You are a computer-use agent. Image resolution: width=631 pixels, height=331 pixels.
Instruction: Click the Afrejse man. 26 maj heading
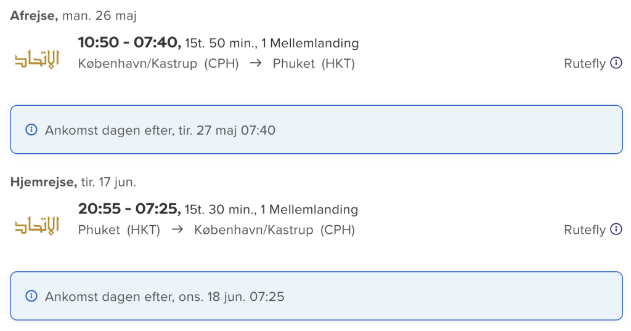coord(73,15)
